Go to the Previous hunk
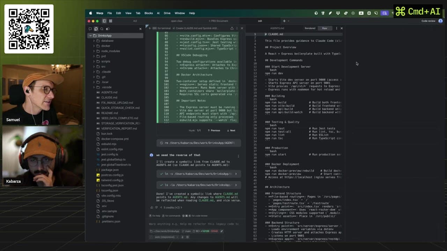This screenshot has width=447, height=251. tap(214, 130)
